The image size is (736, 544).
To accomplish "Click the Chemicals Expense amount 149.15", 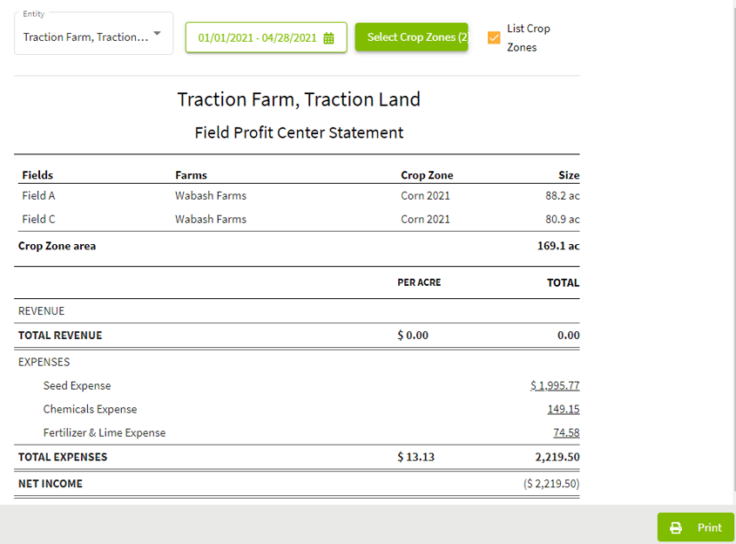I will tap(565, 409).
